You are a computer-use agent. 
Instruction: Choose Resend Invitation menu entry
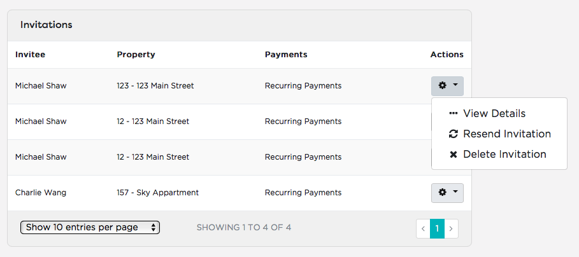click(506, 134)
